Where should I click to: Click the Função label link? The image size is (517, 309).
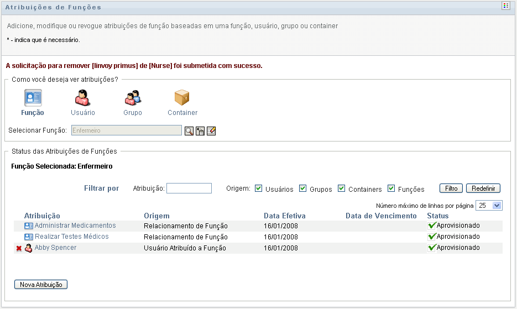pyautogui.click(x=32, y=112)
